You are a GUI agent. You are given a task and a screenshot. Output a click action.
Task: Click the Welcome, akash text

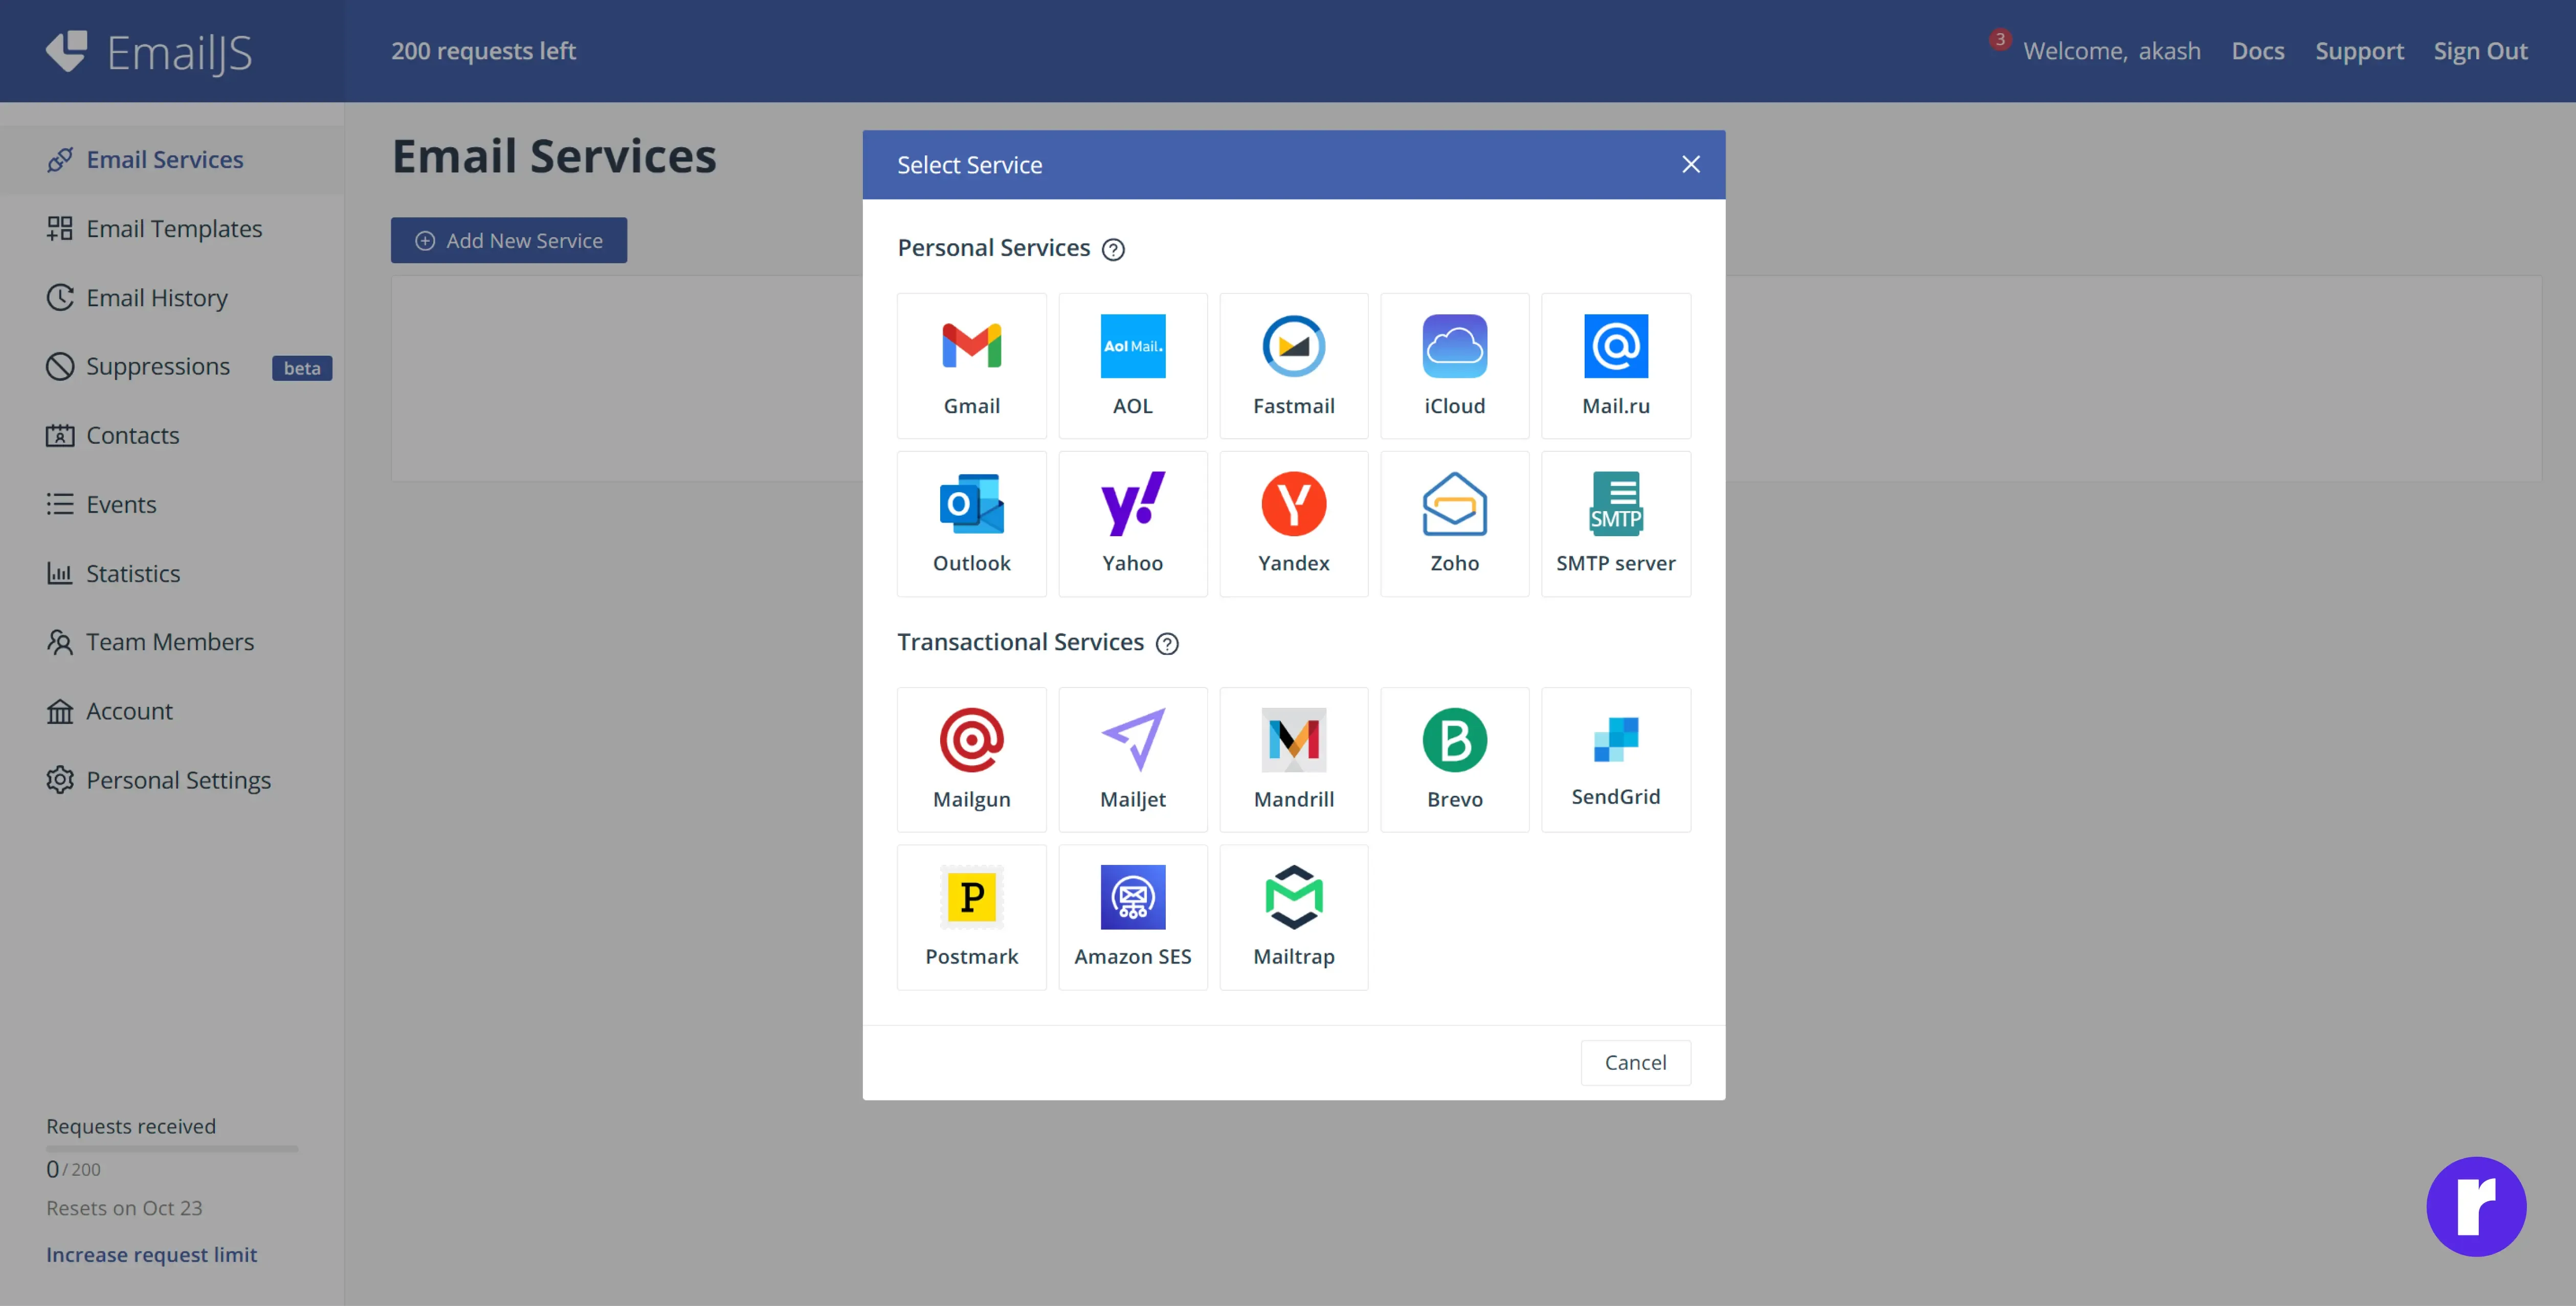[2111, 51]
